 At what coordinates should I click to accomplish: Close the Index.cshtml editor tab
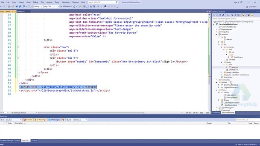coord(15,12)
